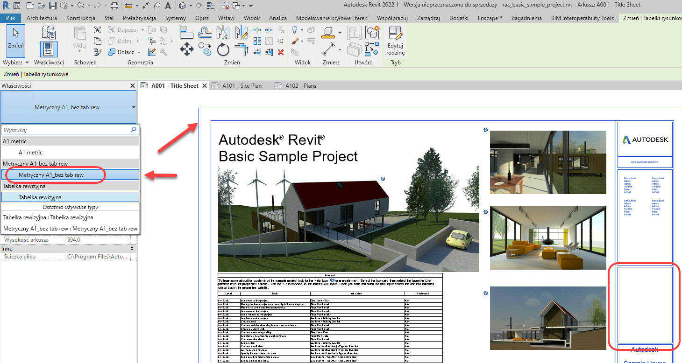Select Tabelka rewizyjna type entry
This screenshot has width=682, height=363.
[x=40, y=197]
